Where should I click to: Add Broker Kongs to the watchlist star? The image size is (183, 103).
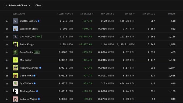[x=7, y=45]
